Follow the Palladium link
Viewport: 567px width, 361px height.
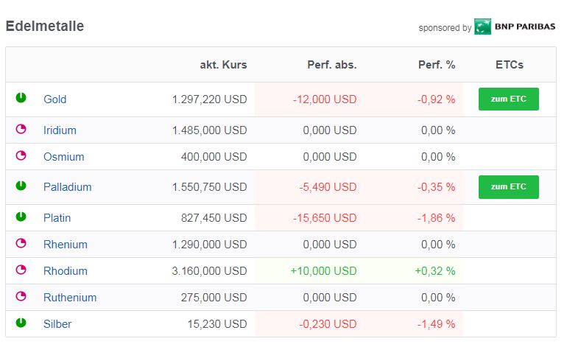pyautogui.click(x=68, y=187)
